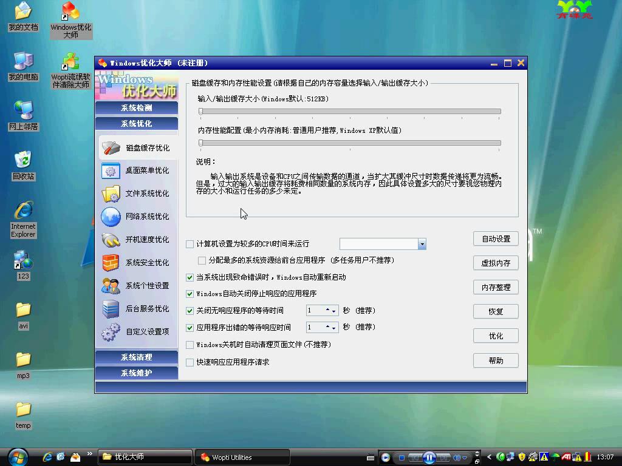
Task: Click the 恢复 button
Action: click(496, 311)
